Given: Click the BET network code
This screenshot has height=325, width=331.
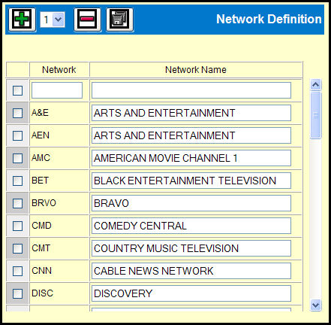Looking at the screenshot, I should point(40,181).
